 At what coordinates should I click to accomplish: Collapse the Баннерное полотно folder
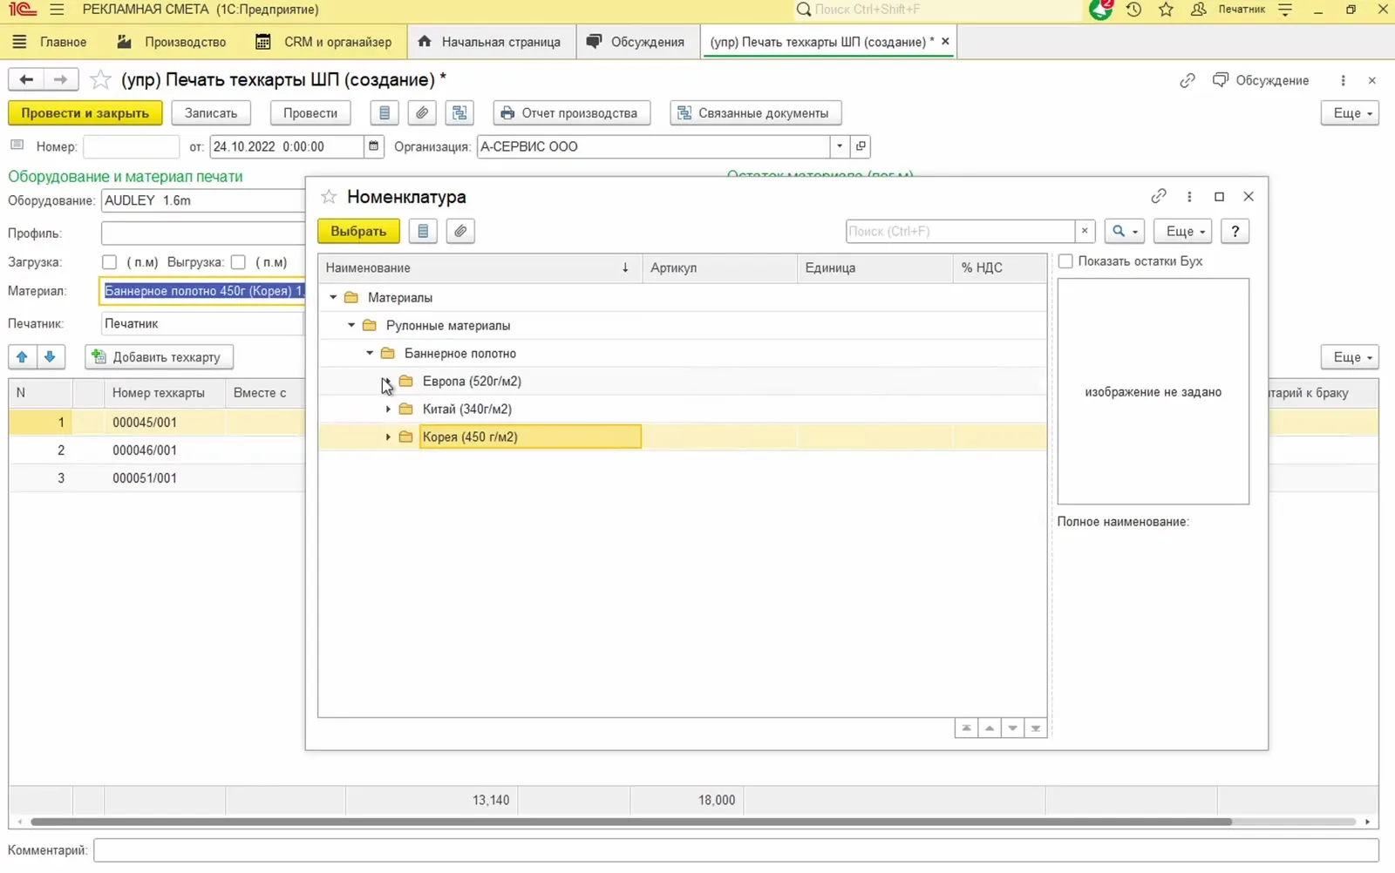(x=370, y=354)
